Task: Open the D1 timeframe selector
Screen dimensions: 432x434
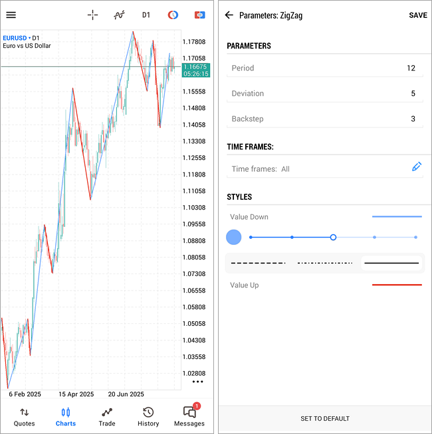Action: 146,15
